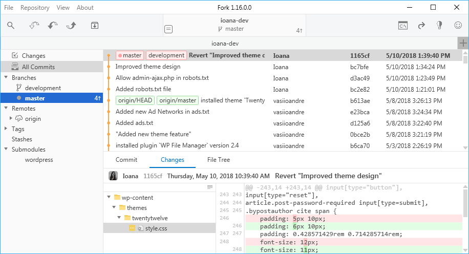469x254 pixels.
Task: Click the Pull toolbar icon
Action: 53,26
